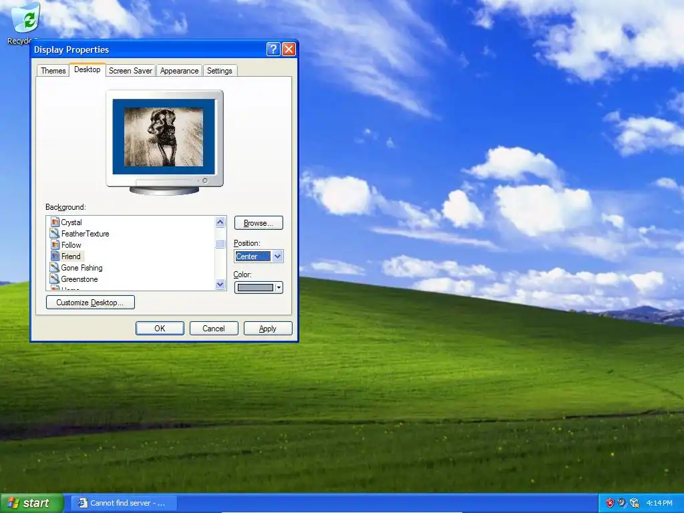This screenshot has width=684, height=513.
Task: Click the monitor wallpaper preview
Action: point(164,136)
